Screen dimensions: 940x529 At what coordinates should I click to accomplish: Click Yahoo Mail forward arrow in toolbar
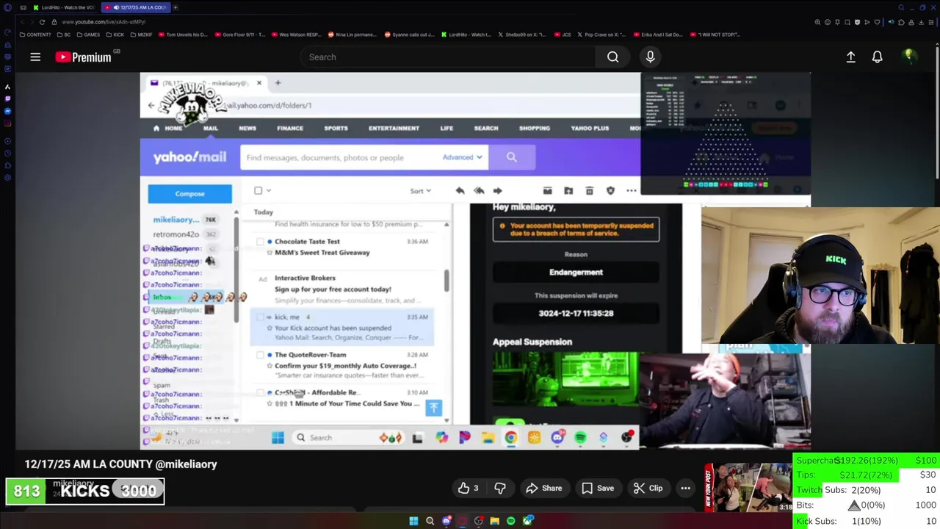click(497, 191)
